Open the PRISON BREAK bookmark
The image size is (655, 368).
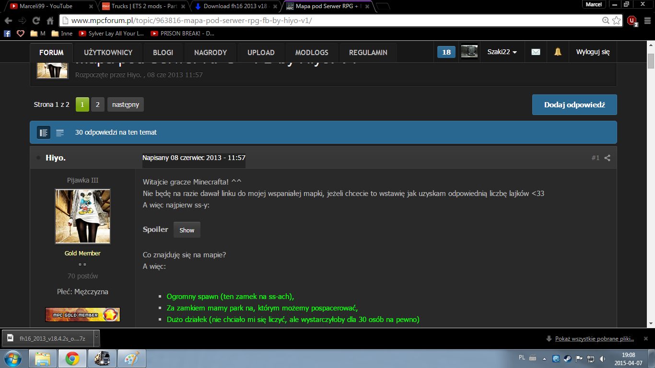(x=183, y=34)
